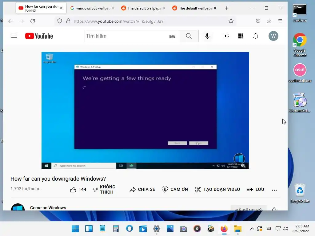Save page to Pocket
This screenshot has height=236, width=315.
pyautogui.click(x=258, y=21)
